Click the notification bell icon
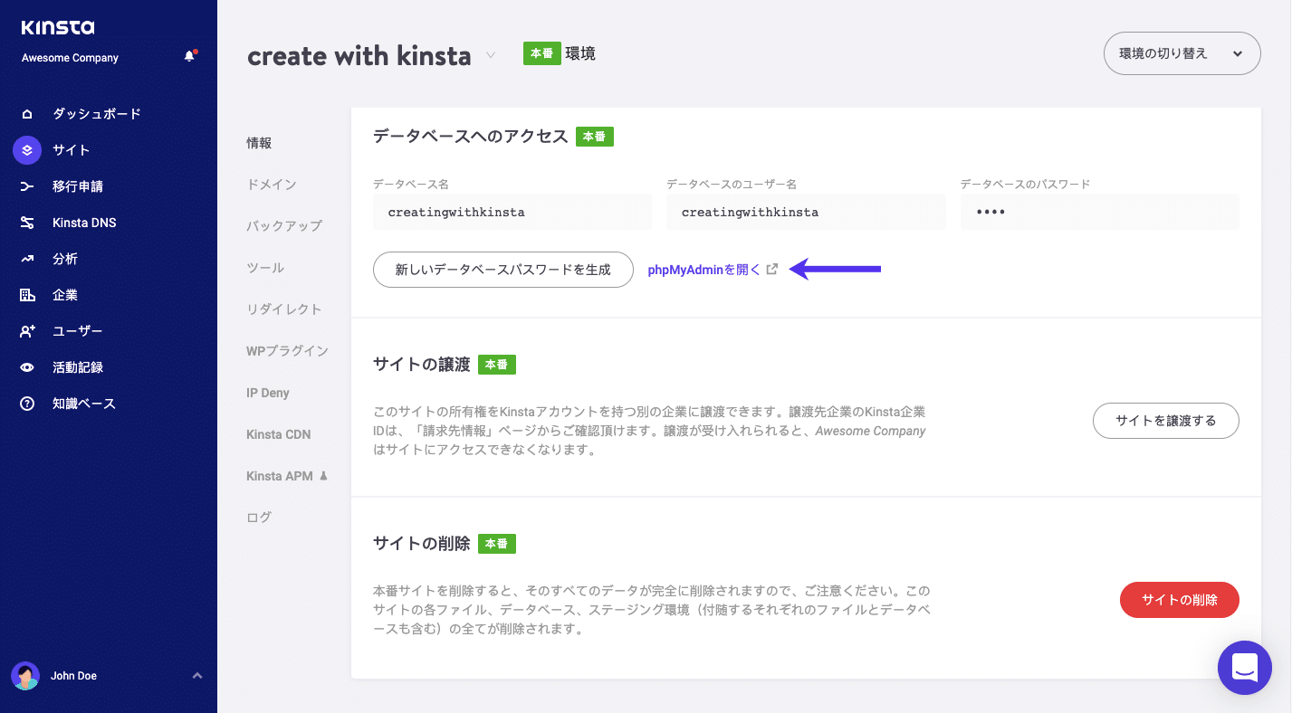The height and width of the screenshot is (713, 1292). pos(189,54)
